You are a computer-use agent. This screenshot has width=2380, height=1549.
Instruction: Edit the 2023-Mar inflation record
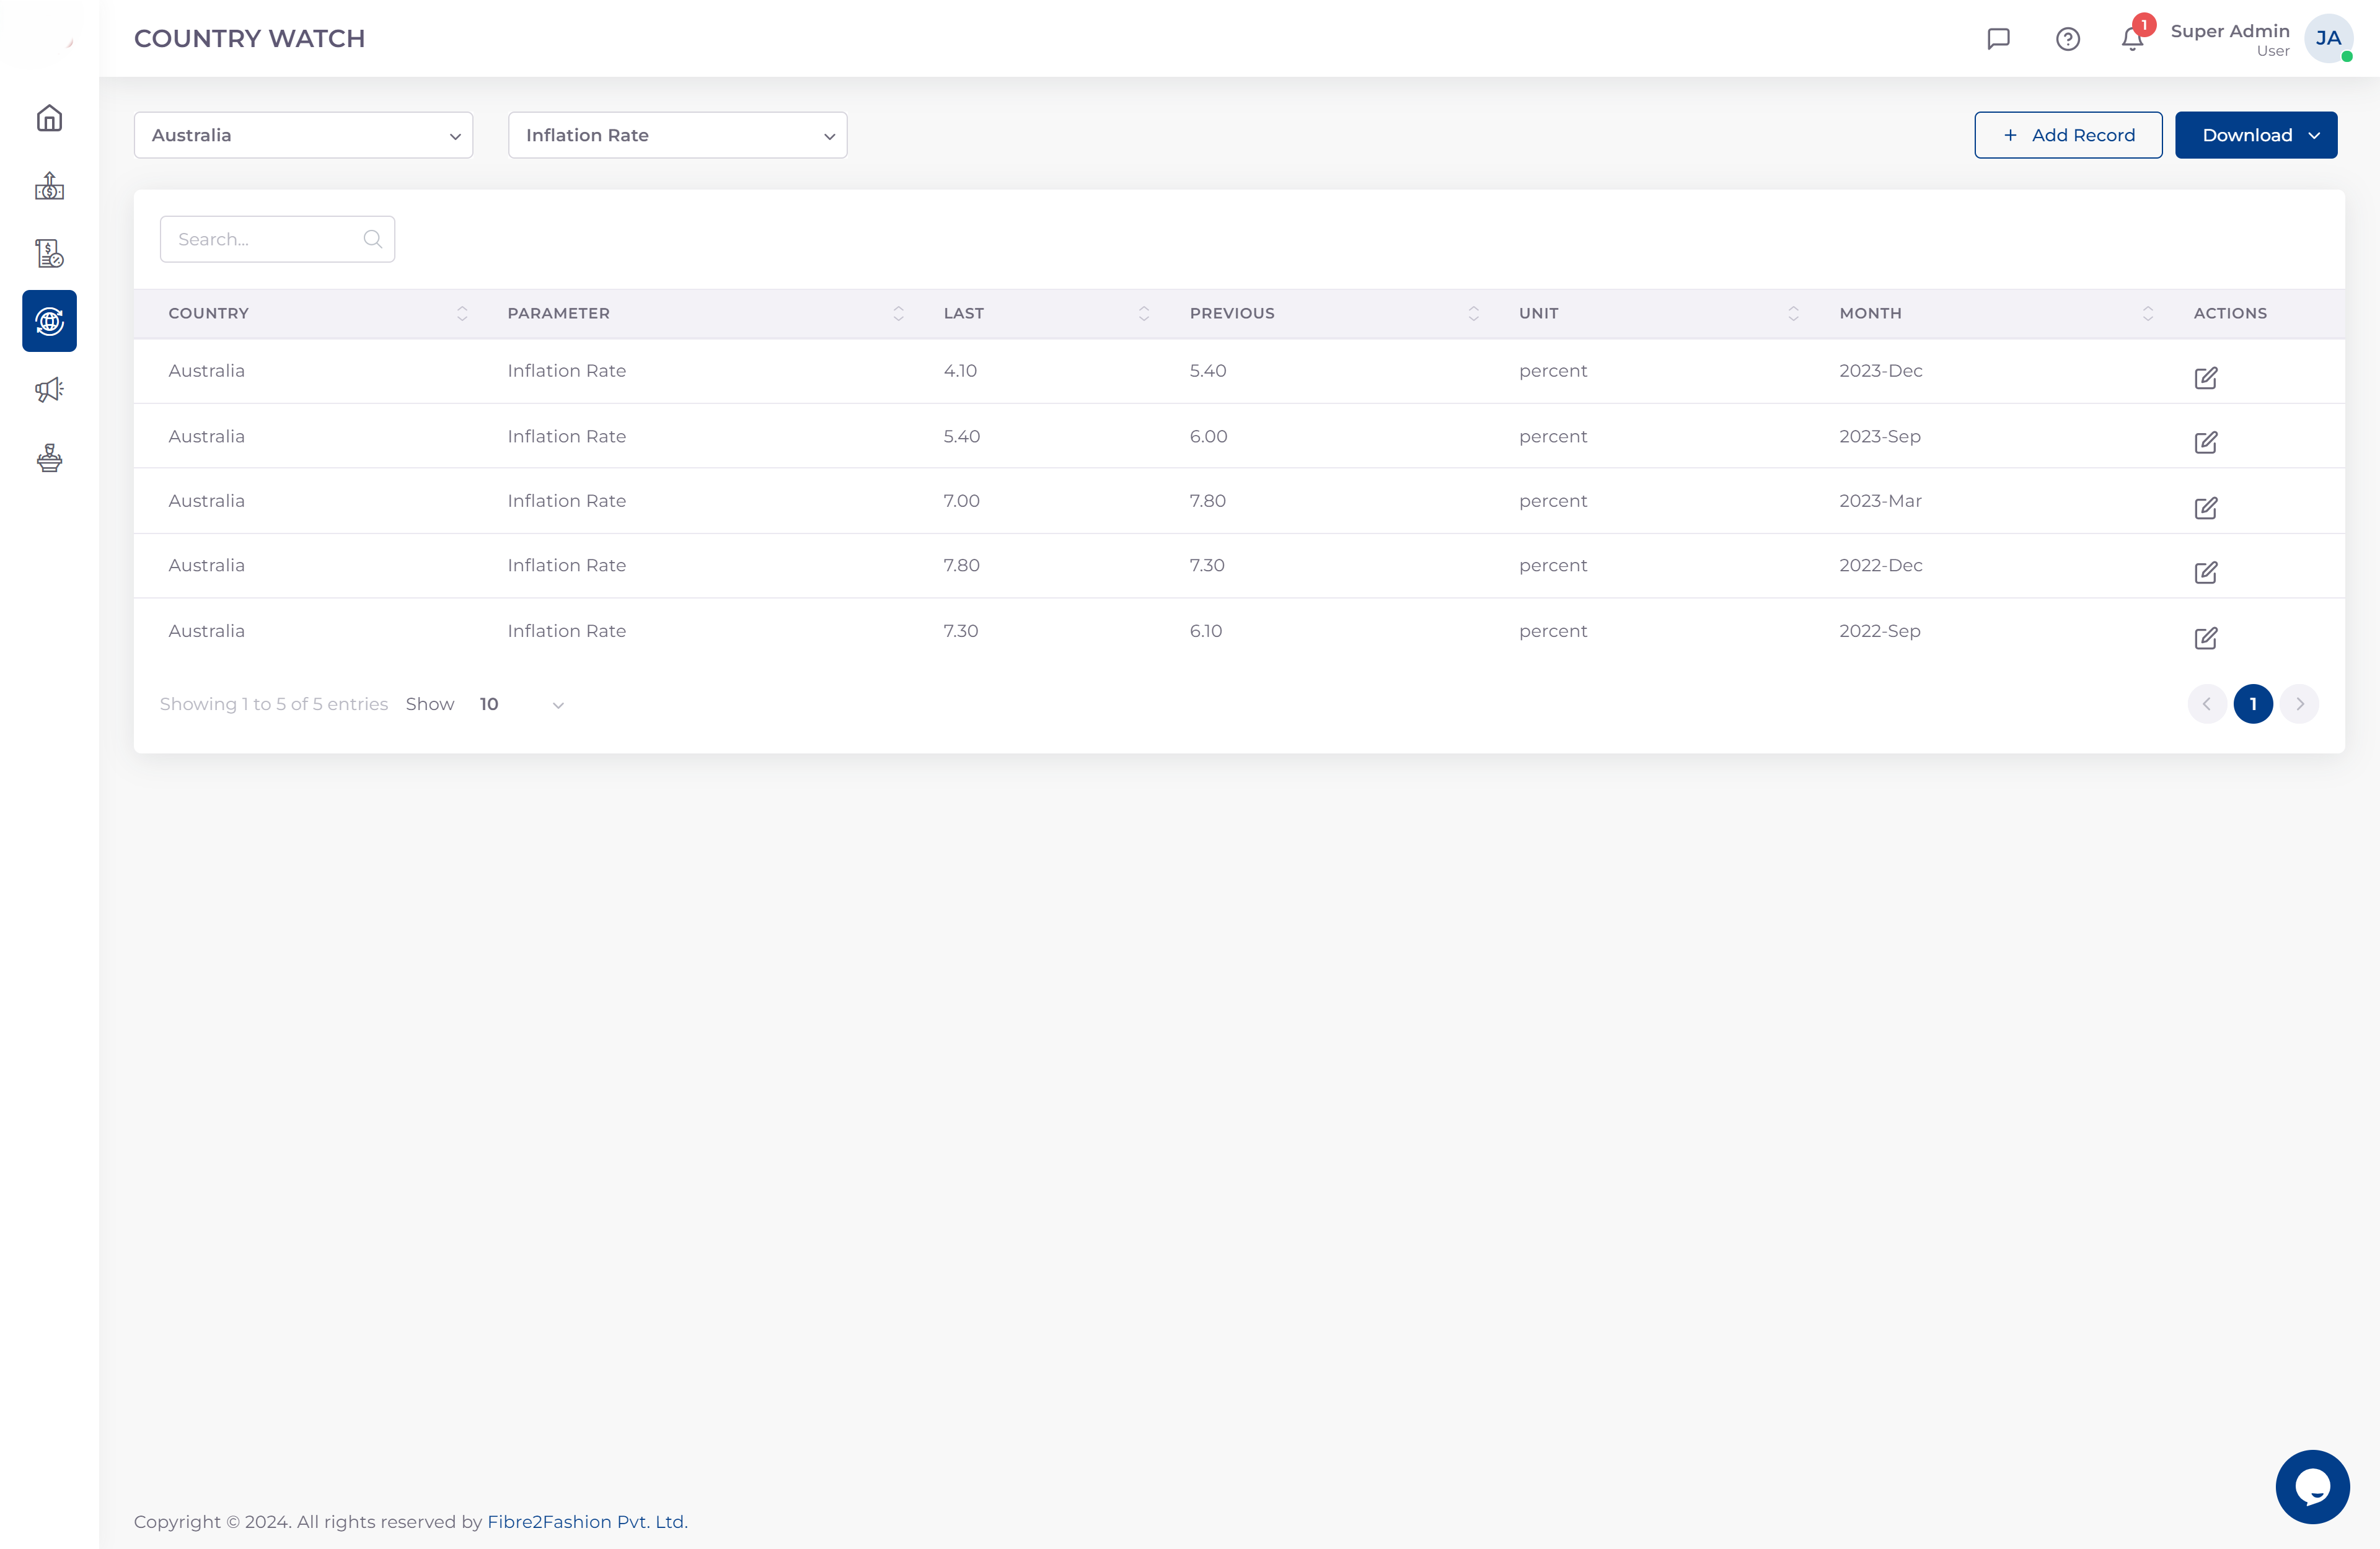pos(2206,508)
